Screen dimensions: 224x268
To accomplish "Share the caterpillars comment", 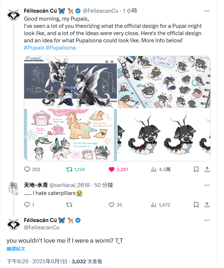I will (207, 205).
